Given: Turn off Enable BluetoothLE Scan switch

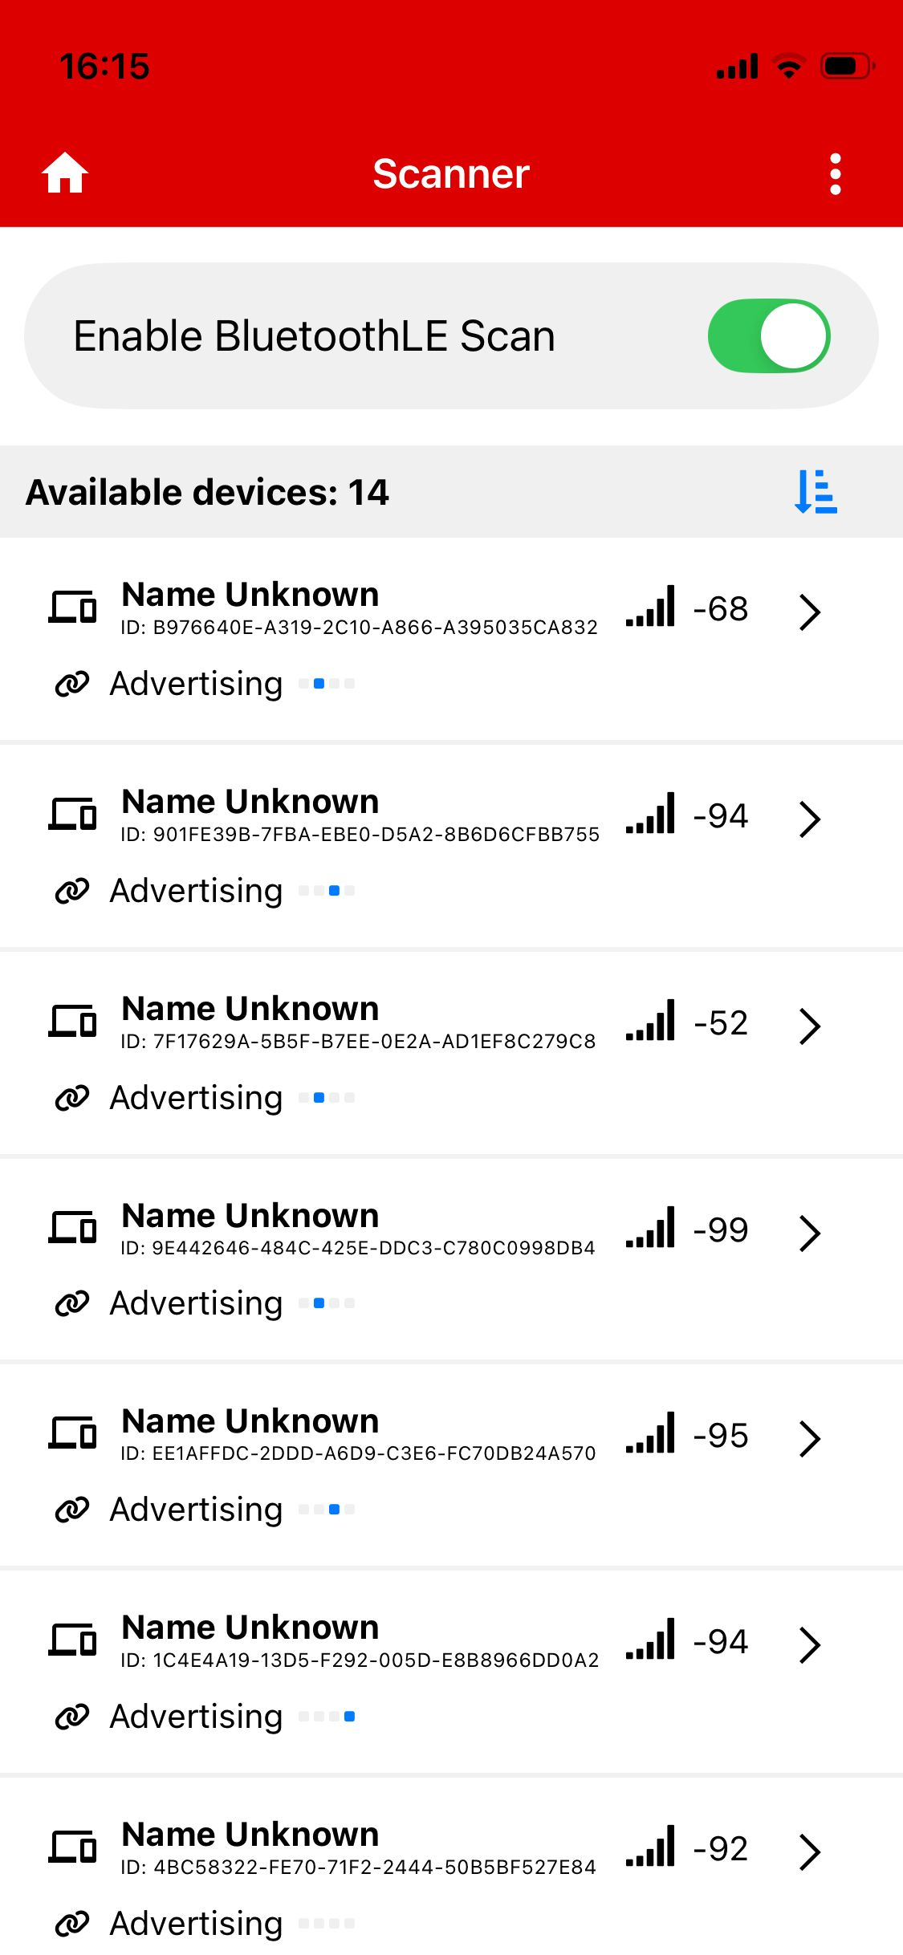Looking at the screenshot, I should (x=768, y=336).
